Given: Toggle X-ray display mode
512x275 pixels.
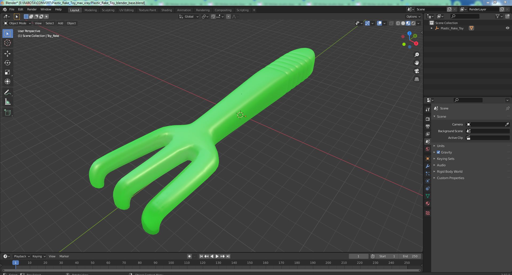Looking at the screenshot, I should (x=391, y=23).
